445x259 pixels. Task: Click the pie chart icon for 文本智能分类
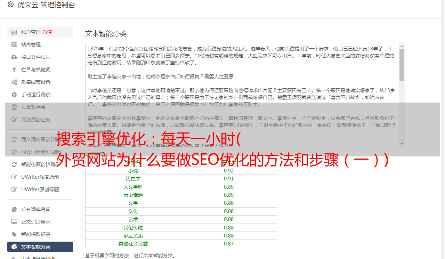[x=14, y=247]
